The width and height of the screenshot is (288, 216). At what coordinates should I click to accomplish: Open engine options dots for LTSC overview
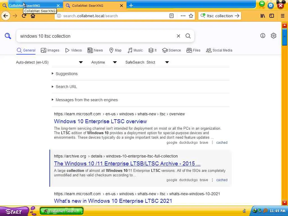212,143
